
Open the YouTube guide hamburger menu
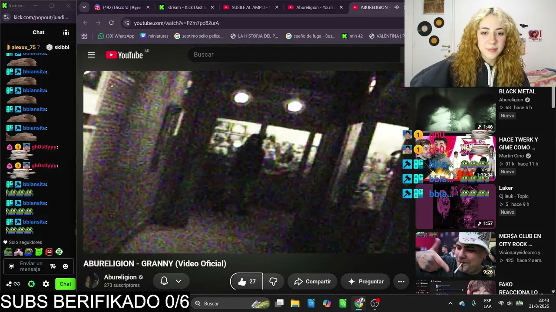(x=91, y=55)
